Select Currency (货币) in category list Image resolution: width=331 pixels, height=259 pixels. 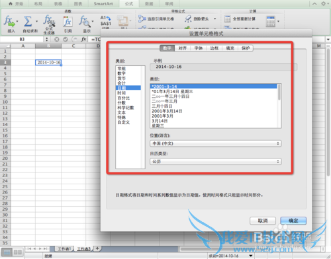click(128, 78)
